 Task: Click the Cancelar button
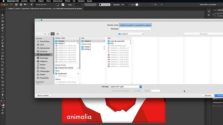tap(208, 95)
